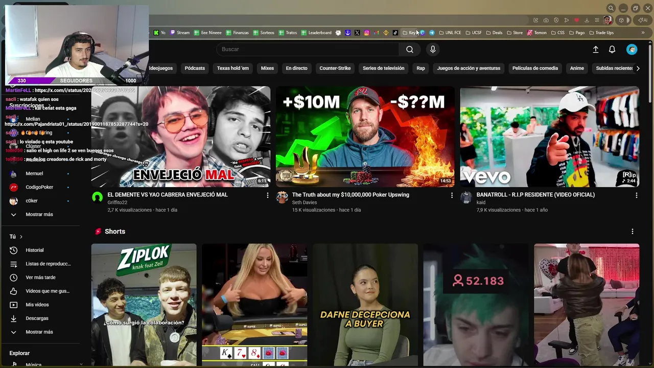
Task: Click the Binance bookmark icon
Action: pos(386,33)
